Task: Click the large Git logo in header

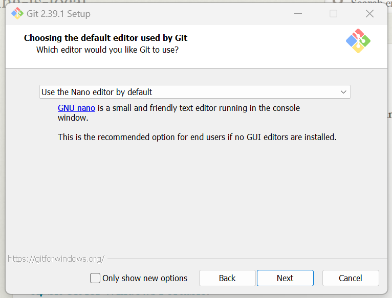Action: [358, 41]
